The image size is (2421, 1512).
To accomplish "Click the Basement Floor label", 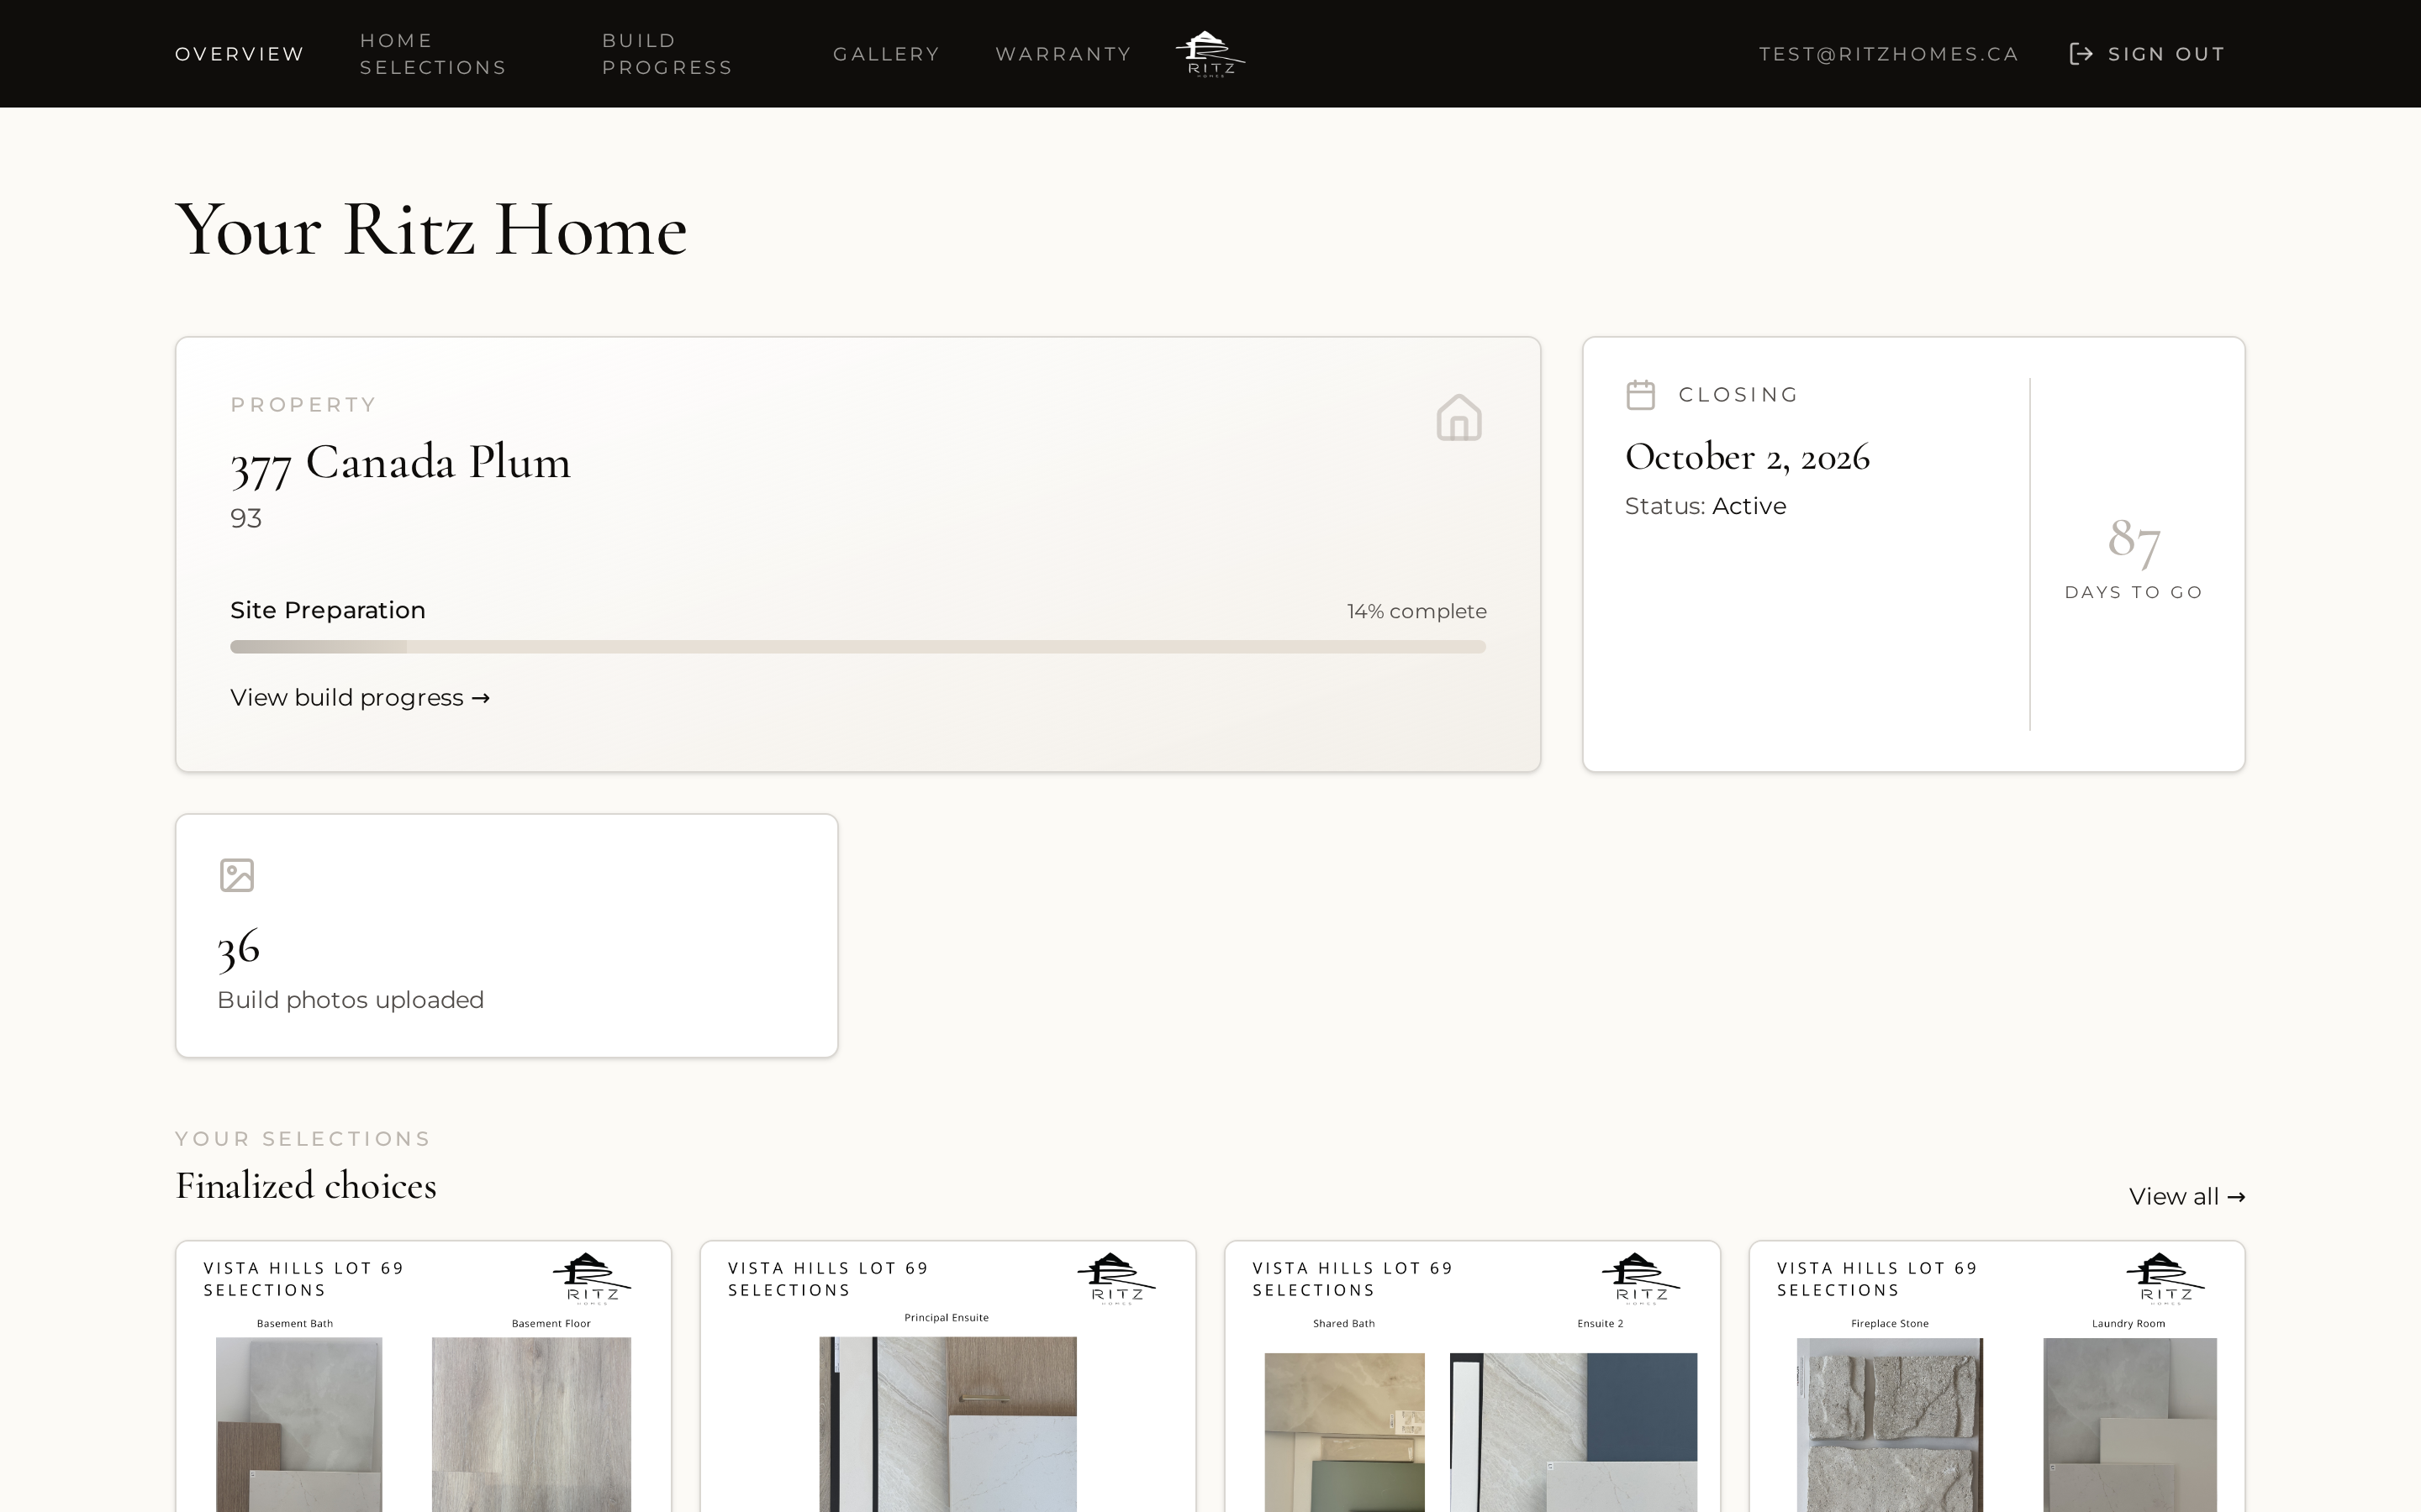I will pos(551,1323).
